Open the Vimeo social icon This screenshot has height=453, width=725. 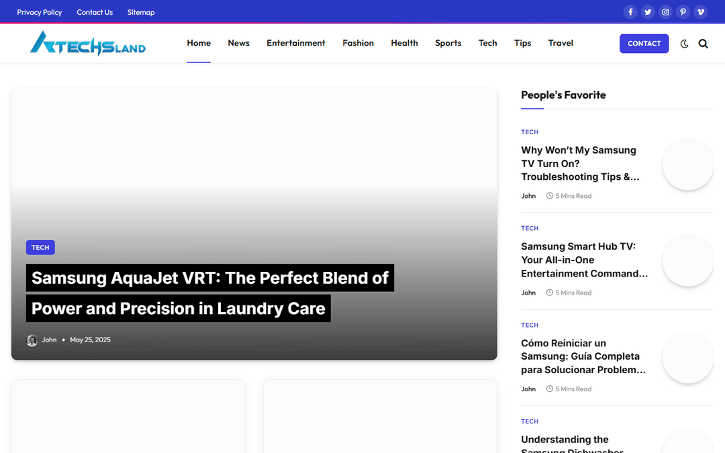tap(700, 12)
